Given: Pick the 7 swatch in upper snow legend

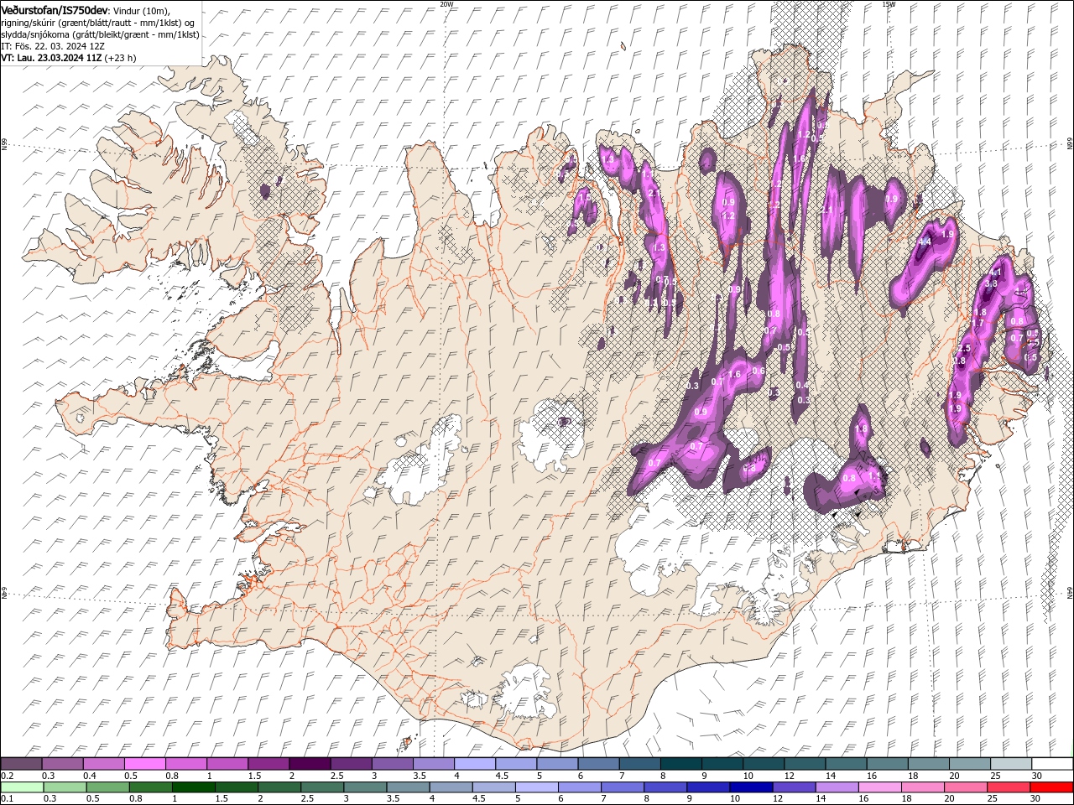Looking at the screenshot, I should click(x=639, y=763).
